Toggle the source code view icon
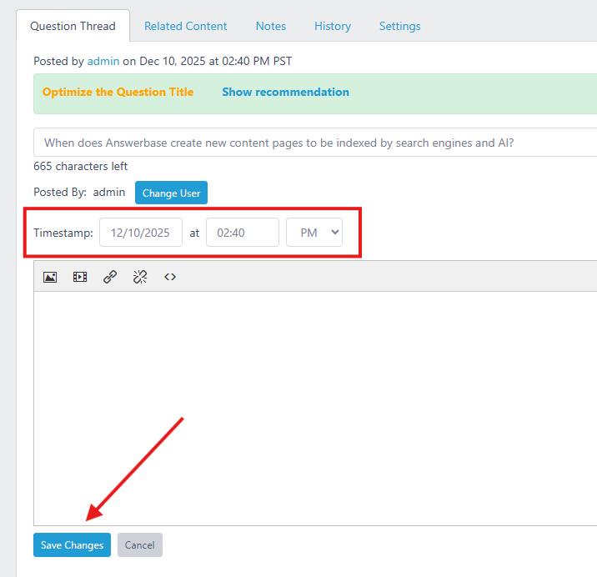This screenshot has width=597, height=577. point(170,277)
